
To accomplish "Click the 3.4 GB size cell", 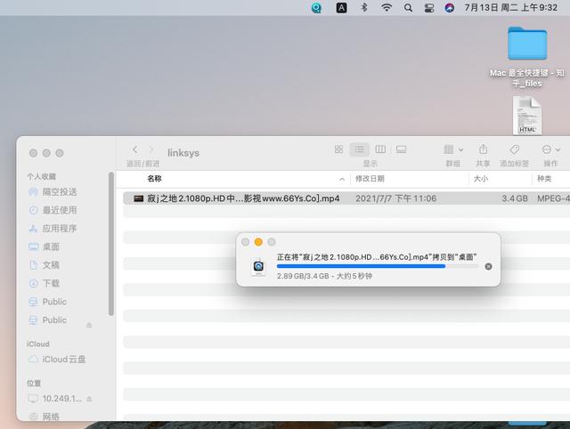I will click(x=515, y=198).
